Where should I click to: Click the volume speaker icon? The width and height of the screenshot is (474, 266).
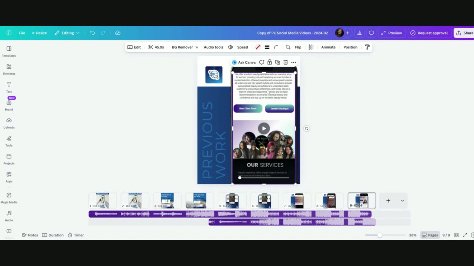coord(230,47)
